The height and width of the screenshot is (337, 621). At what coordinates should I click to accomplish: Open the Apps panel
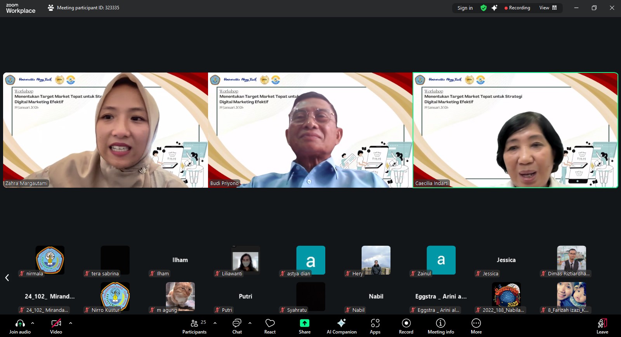[x=375, y=326]
